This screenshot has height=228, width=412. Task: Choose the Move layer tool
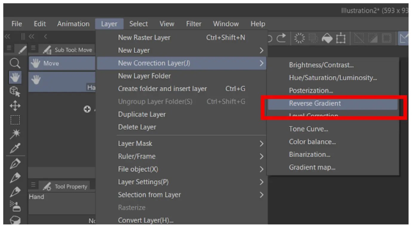tap(15, 105)
